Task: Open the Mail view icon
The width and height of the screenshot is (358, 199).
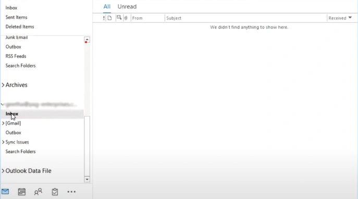Action: pos(5,192)
